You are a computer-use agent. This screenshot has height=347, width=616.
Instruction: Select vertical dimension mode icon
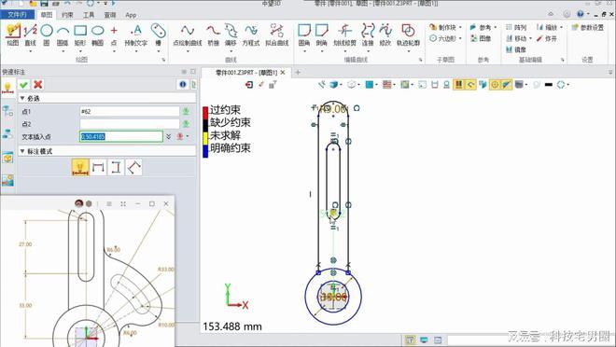[x=116, y=167]
